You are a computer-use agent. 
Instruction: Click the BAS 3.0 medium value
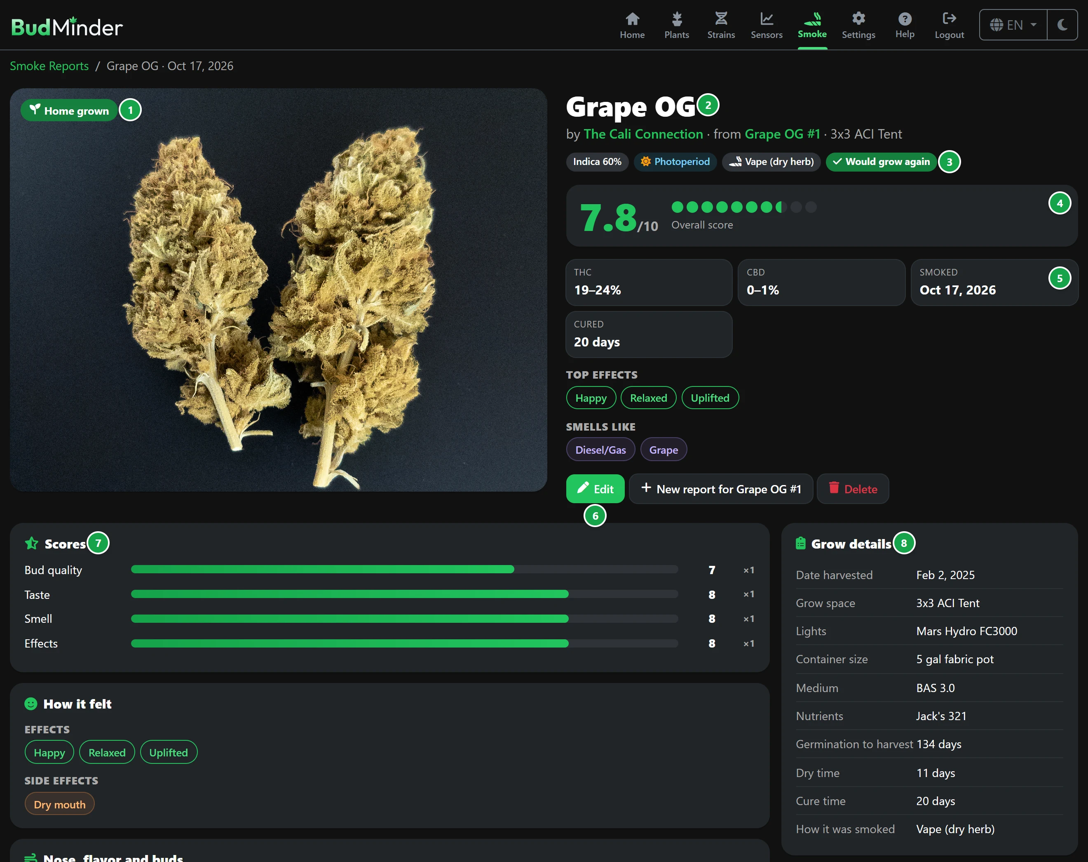[x=935, y=688]
